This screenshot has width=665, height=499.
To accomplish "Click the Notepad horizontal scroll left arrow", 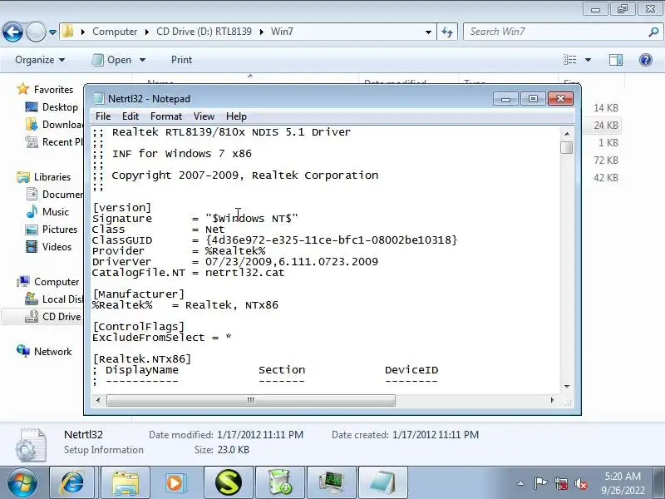I will tap(98, 400).
